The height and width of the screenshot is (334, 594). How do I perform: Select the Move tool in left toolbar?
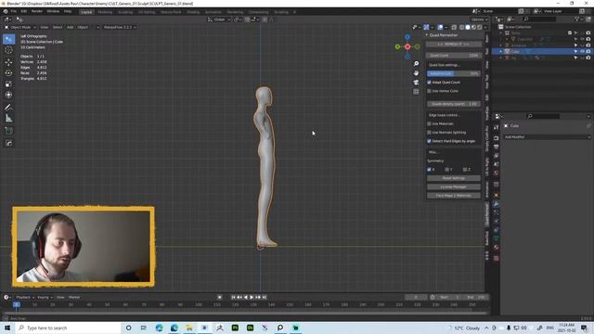[8, 62]
